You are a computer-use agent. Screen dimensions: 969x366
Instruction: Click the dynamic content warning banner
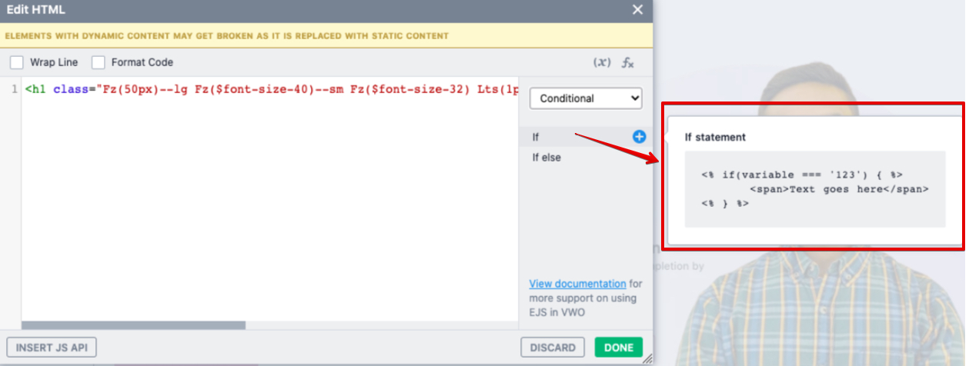pyautogui.click(x=326, y=36)
